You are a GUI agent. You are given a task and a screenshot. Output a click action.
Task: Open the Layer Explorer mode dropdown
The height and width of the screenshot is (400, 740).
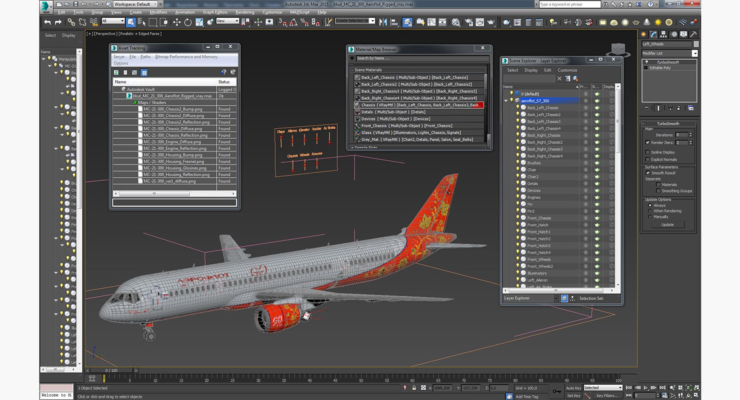[x=556, y=298]
